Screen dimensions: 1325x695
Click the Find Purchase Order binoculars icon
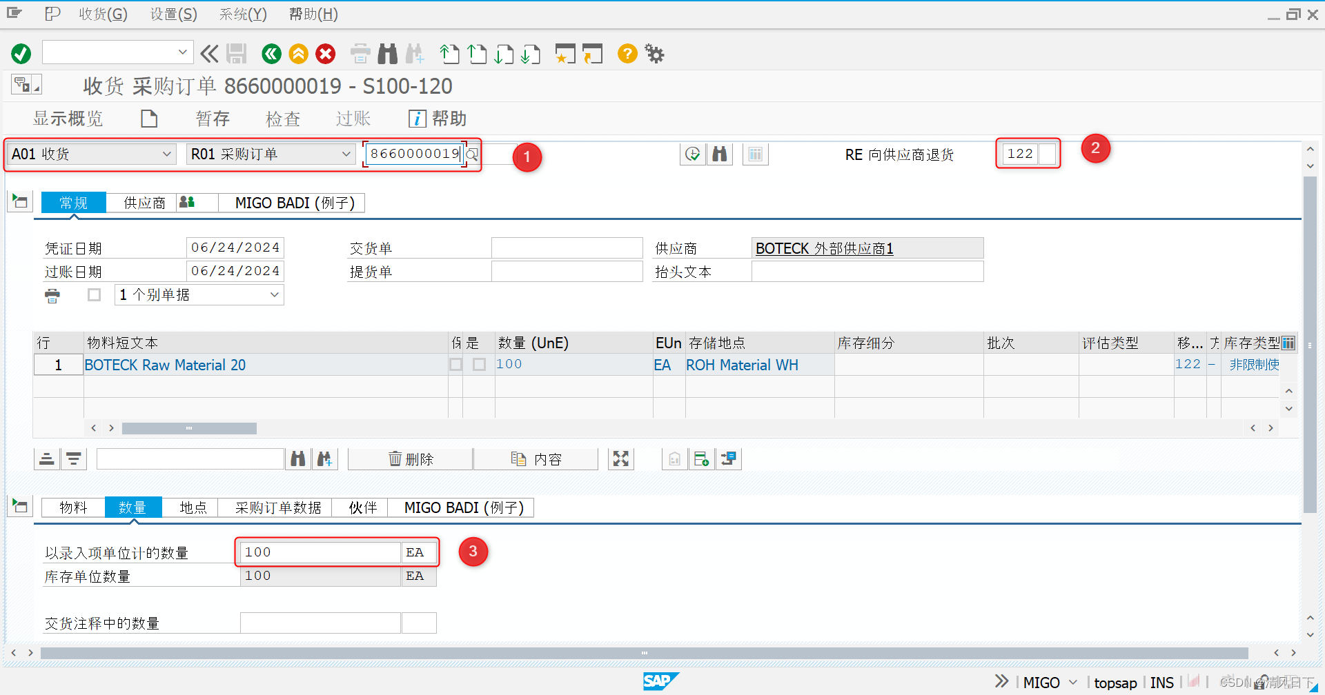(720, 154)
